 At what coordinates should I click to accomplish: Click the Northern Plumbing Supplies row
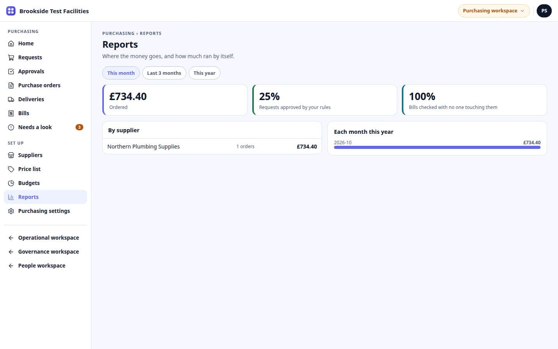coord(212,147)
